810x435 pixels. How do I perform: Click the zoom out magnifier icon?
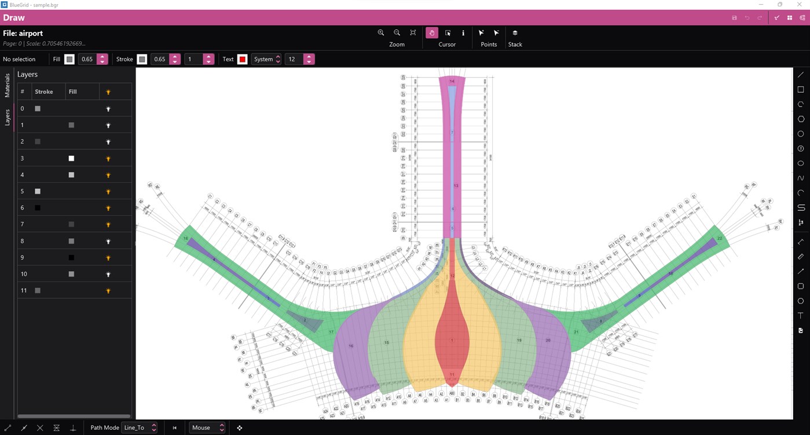397,33
